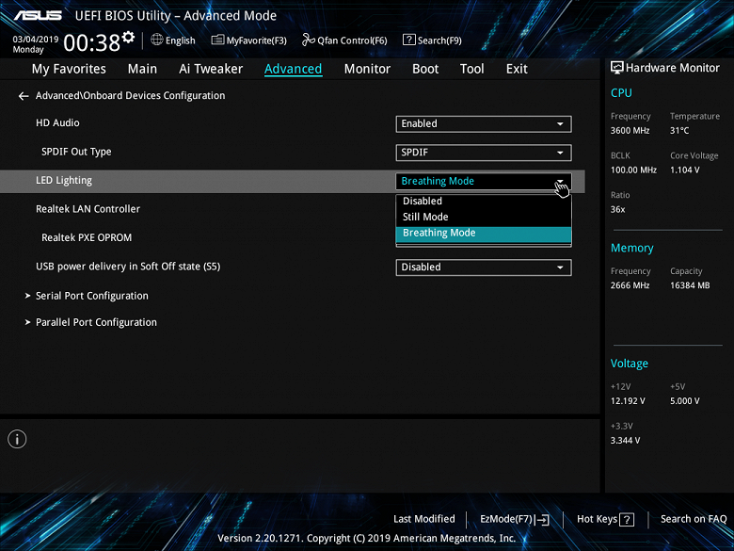
Task: Click the Search question mark icon
Action: coord(408,40)
